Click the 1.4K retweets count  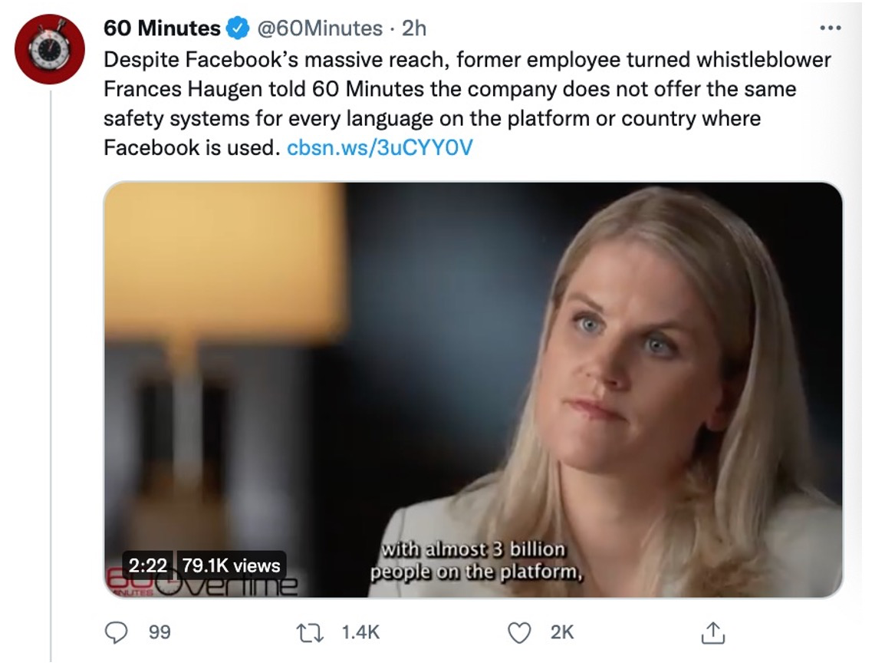coord(360,631)
